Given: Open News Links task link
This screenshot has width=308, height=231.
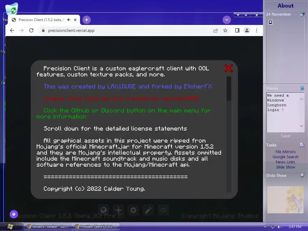Looking at the screenshot, I should 285,162.
